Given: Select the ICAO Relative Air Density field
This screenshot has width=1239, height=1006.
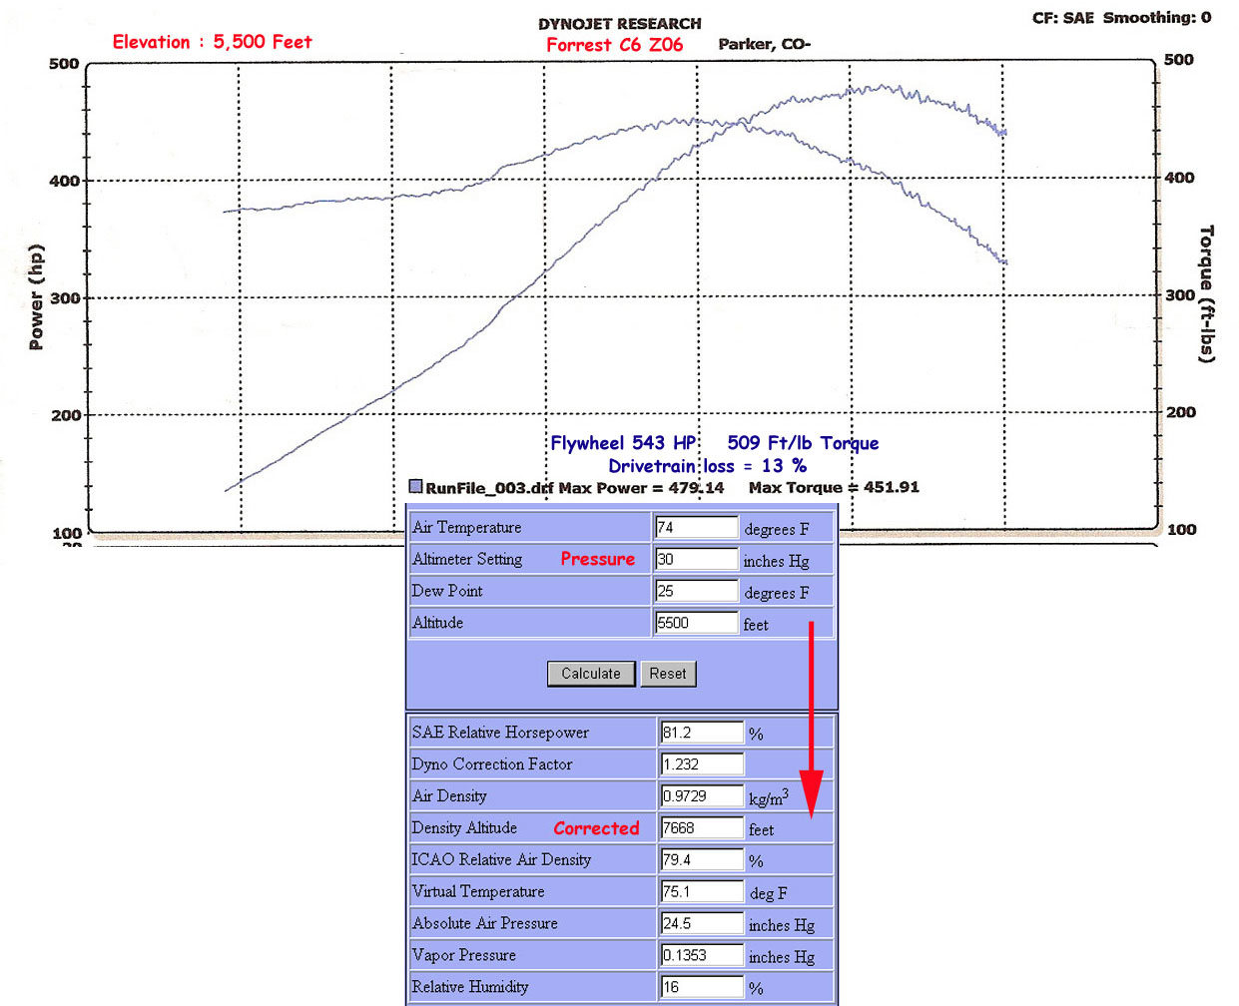Looking at the screenshot, I should click(702, 859).
